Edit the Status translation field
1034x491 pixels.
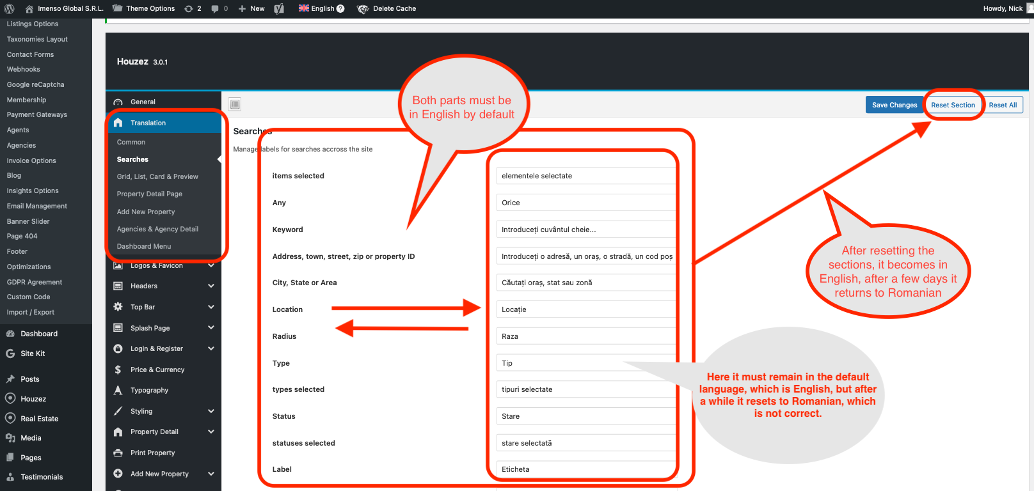tap(586, 416)
